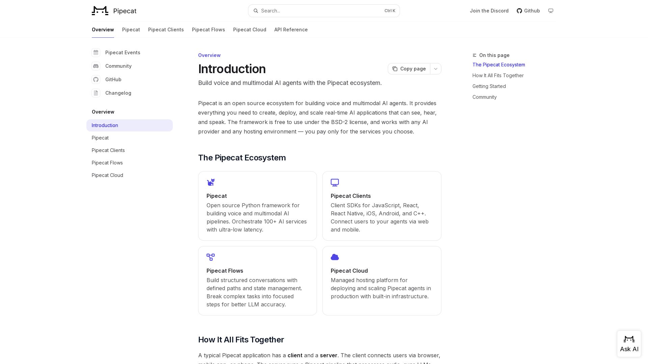Screen dimensions: 648x364
Task: Click the Changelog document icon
Action: [x=96, y=93]
